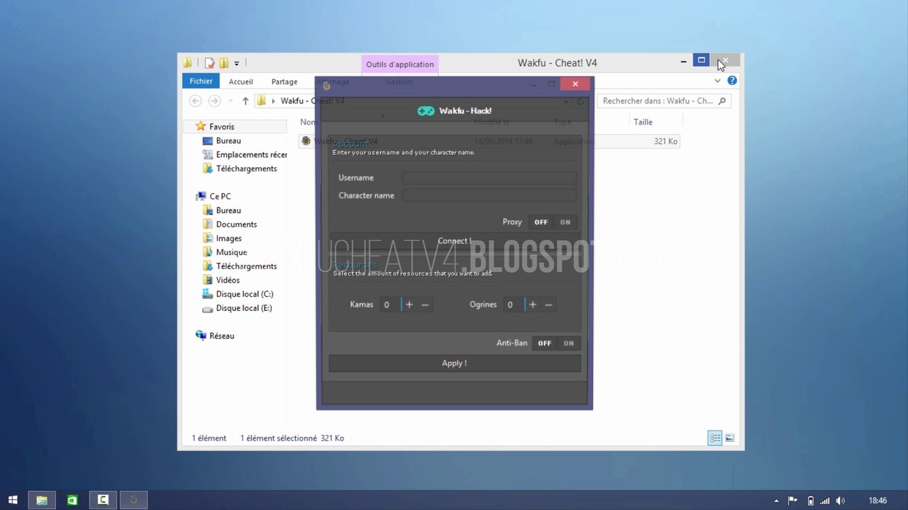Open Documents folder in navigation pane
This screenshot has width=908, height=510.
tap(236, 225)
